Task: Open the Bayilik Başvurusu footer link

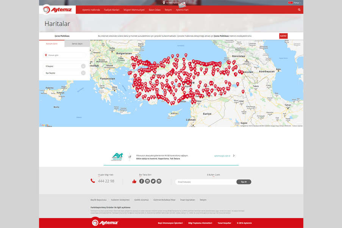Action: 98,200
